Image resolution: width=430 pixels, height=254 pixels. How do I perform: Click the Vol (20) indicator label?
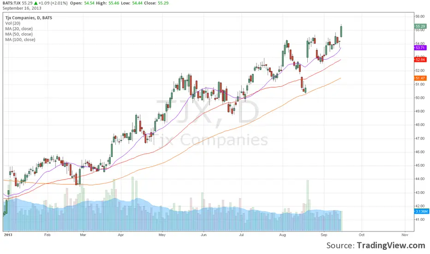tap(12, 24)
